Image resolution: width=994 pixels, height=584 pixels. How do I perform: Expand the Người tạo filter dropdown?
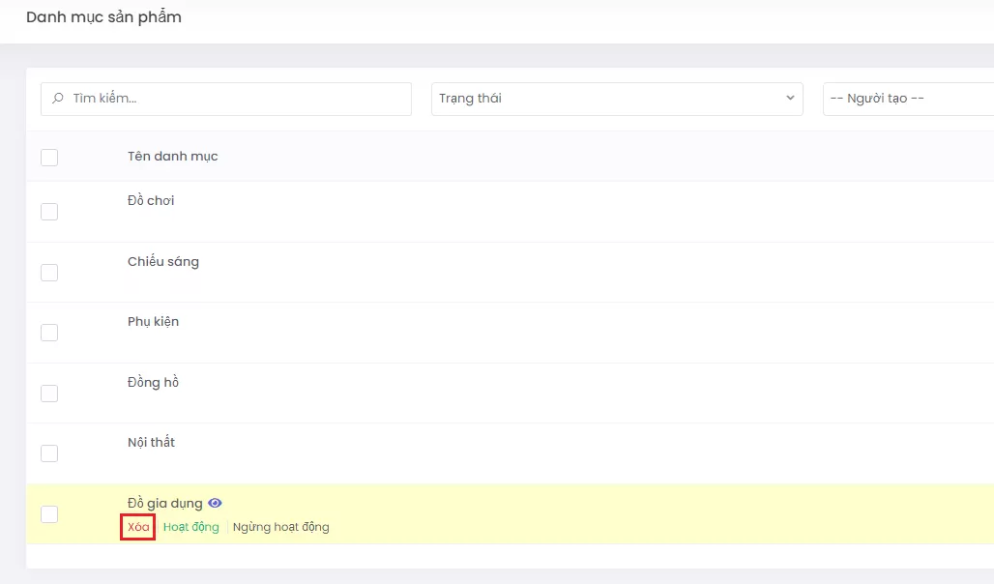pyautogui.click(x=907, y=99)
